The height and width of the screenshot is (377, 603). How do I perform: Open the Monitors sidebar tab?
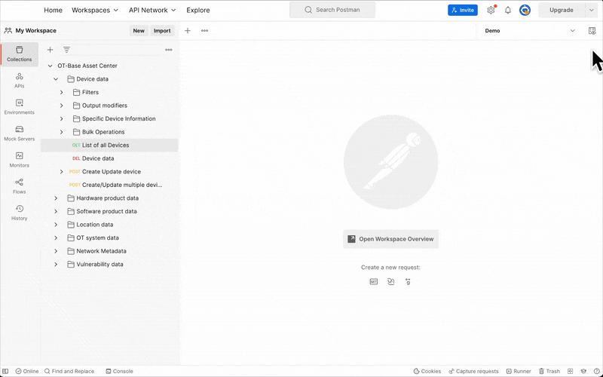[20, 160]
